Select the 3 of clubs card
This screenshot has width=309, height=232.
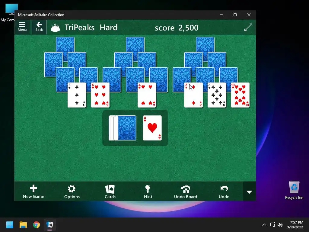tap(77, 95)
